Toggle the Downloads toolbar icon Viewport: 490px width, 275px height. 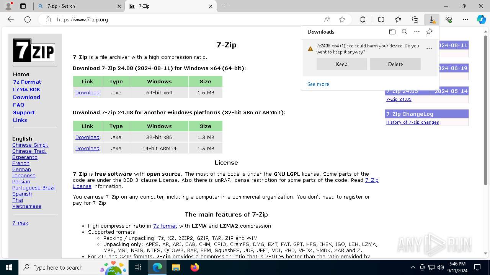point(432,19)
